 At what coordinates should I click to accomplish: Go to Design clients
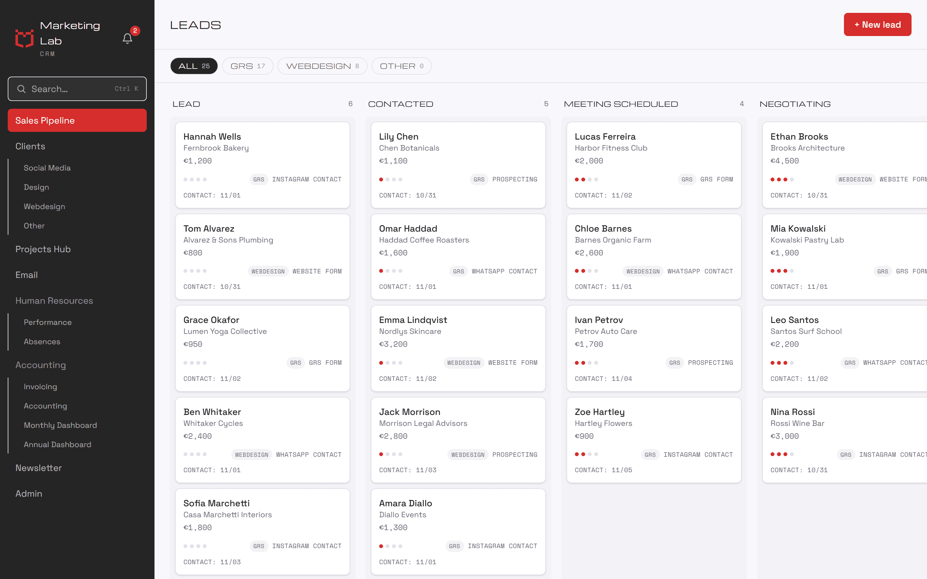point(36,187)
